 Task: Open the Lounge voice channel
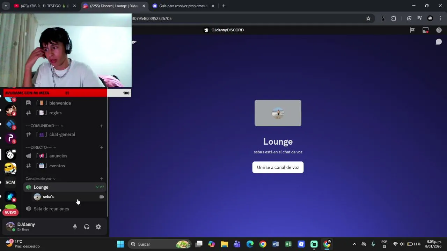click(x=65, y=187)
